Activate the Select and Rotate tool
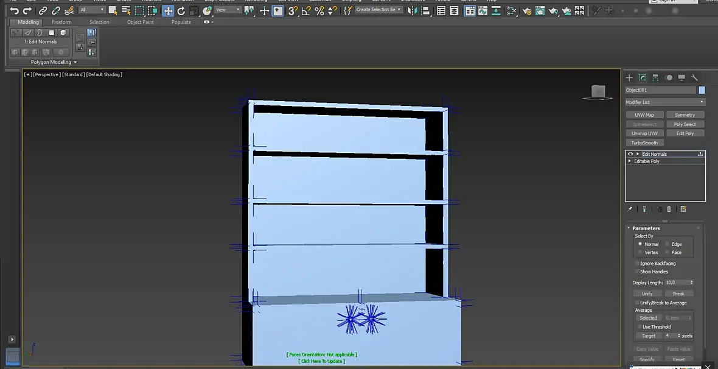Viewport: 718px width, 369px height. pyautogui.click(x=181, y=10)
